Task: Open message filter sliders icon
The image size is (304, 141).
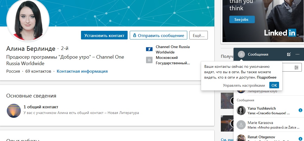Action: (x=296, y=68)
